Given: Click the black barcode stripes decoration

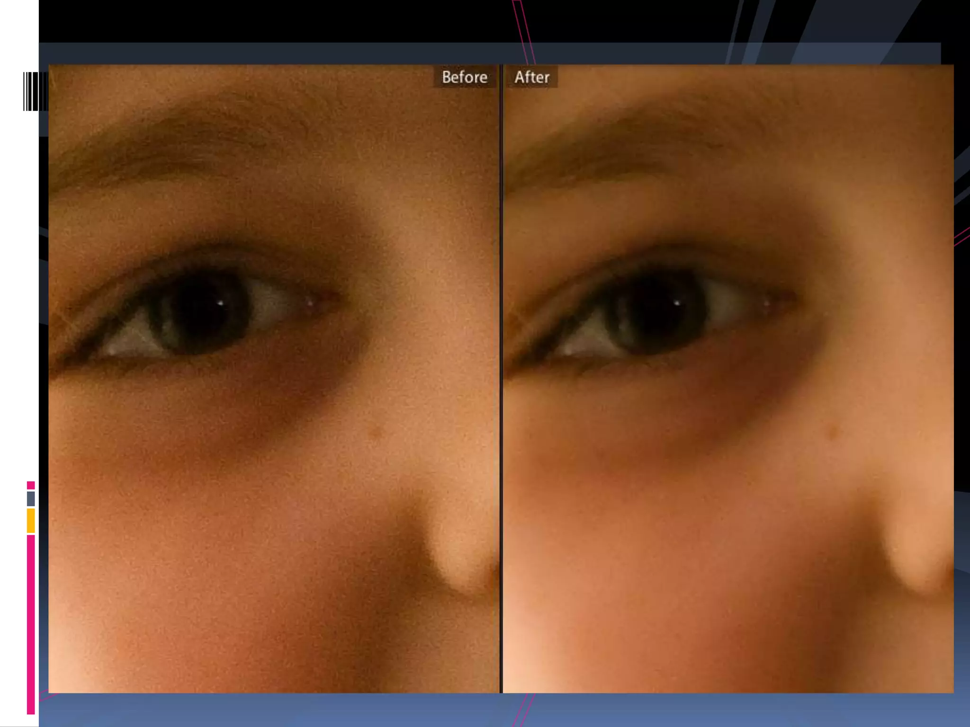Looking at the screenshot, I should pyautogui.click(x=36, y=91).
